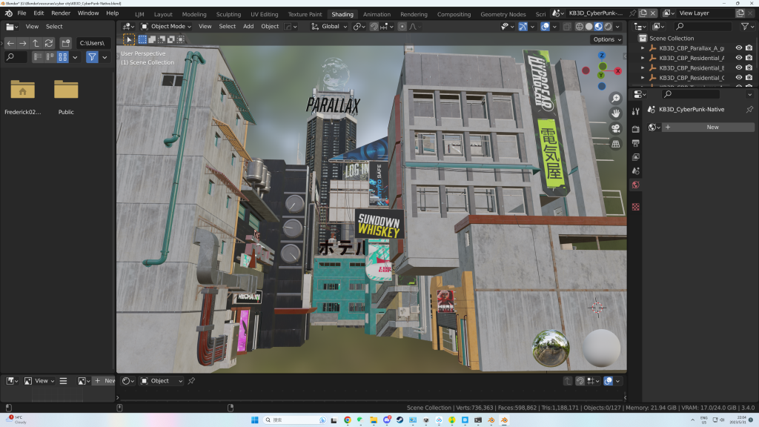This screenshot has height=427, width=759.
Task: Open the file browser View menu
Action: pyautogui.click(x=32, y=27)
